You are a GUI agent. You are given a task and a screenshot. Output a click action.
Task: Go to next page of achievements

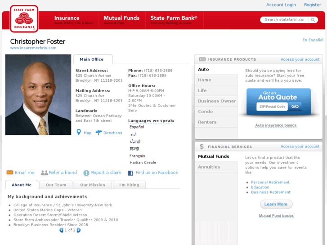79,230
